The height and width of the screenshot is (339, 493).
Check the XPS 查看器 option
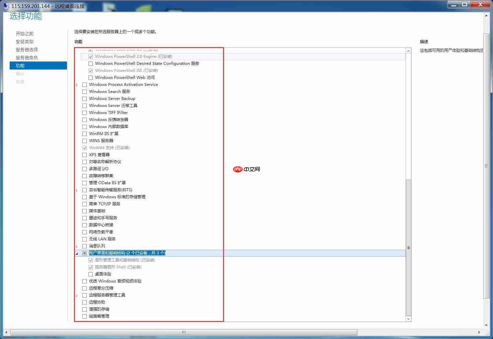coord(84,154)
